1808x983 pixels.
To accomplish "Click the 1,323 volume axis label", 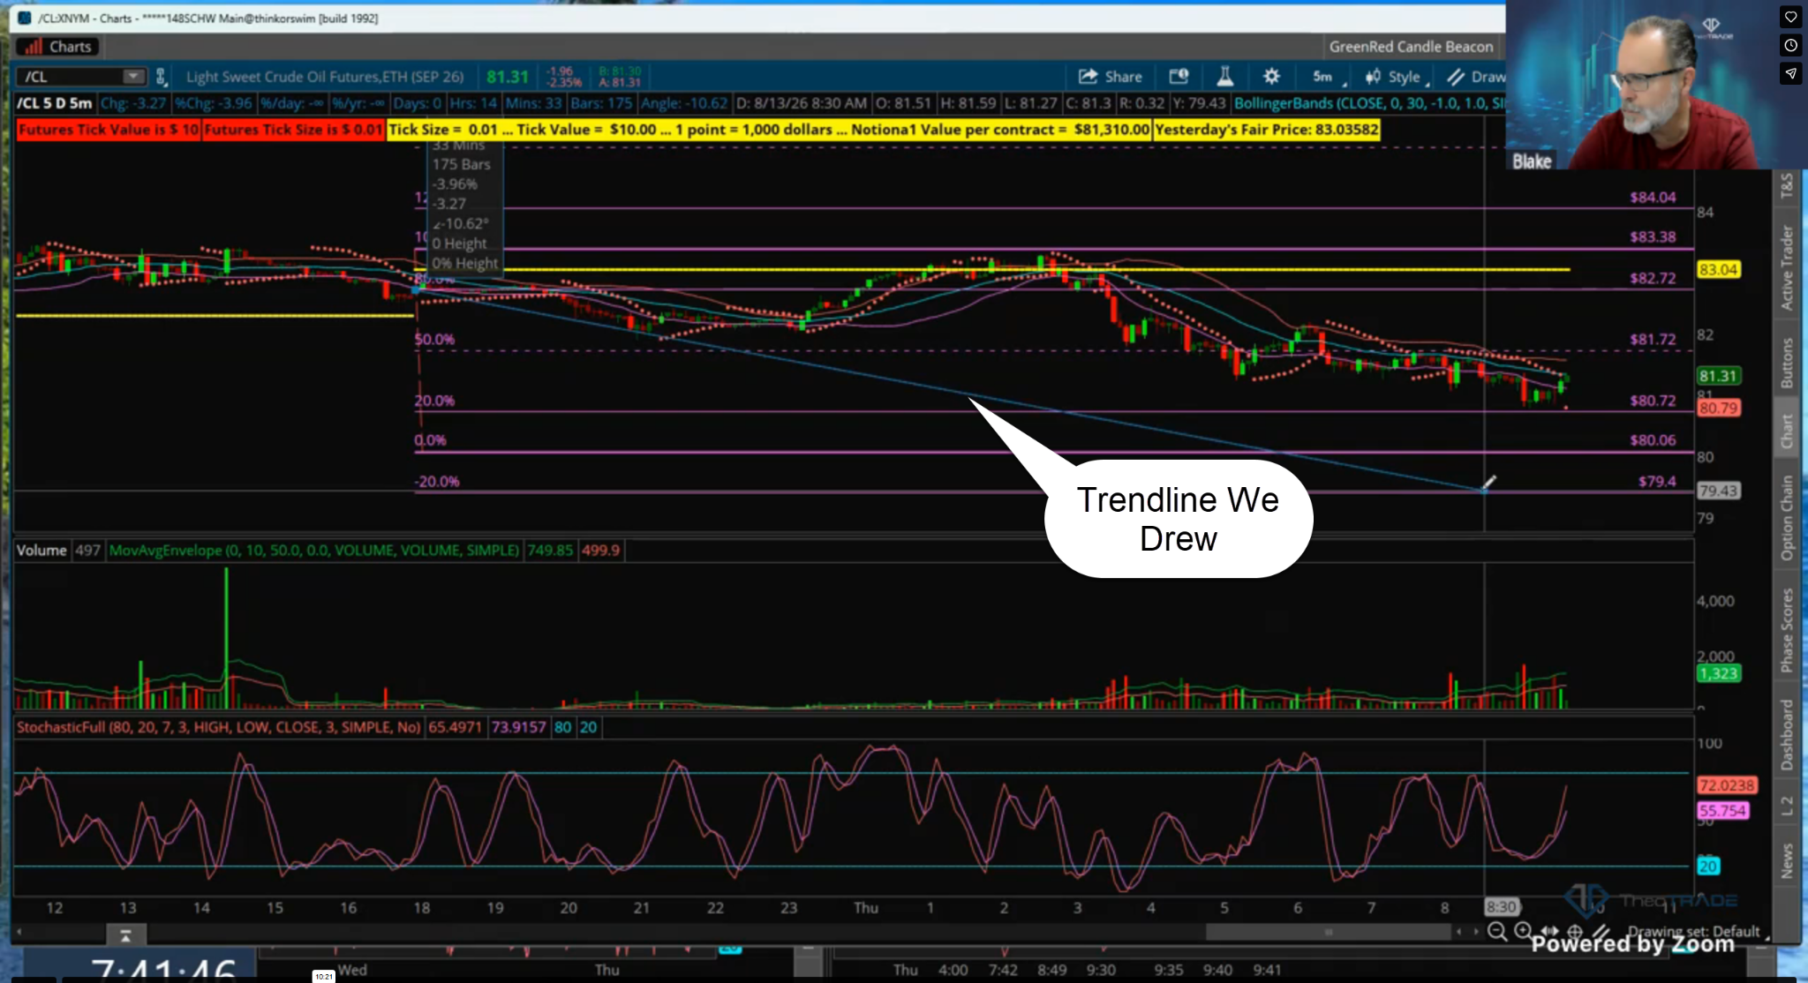I will (x=1718, y=674).
